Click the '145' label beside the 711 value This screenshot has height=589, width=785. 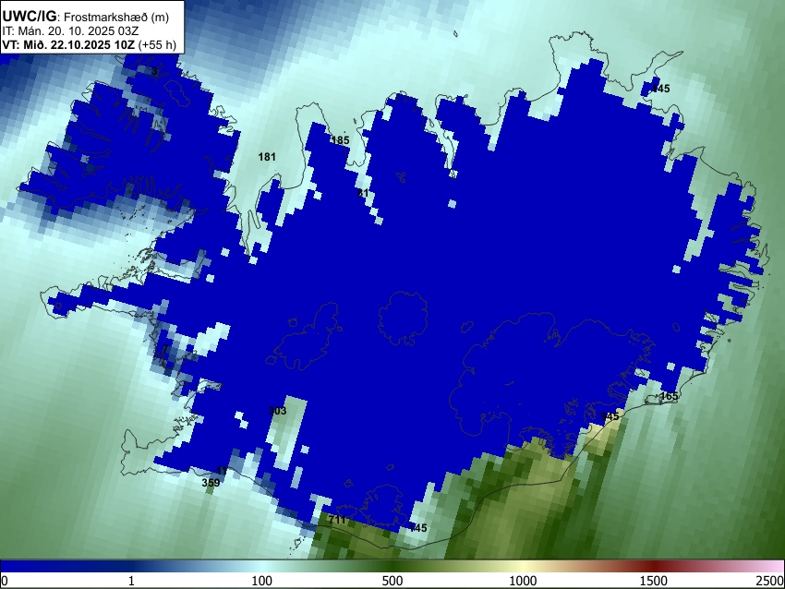418,527
